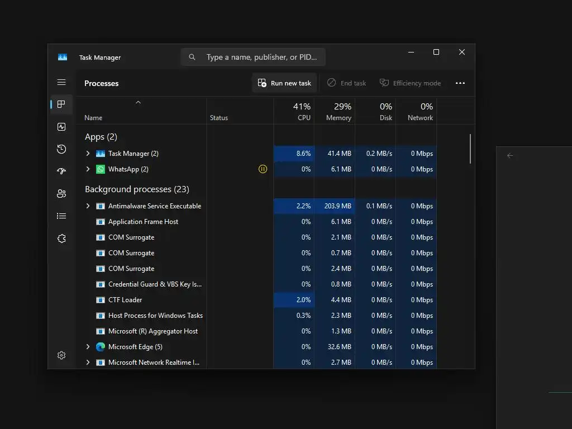Click 0.3% CPU for Host Process

point(294,316)
